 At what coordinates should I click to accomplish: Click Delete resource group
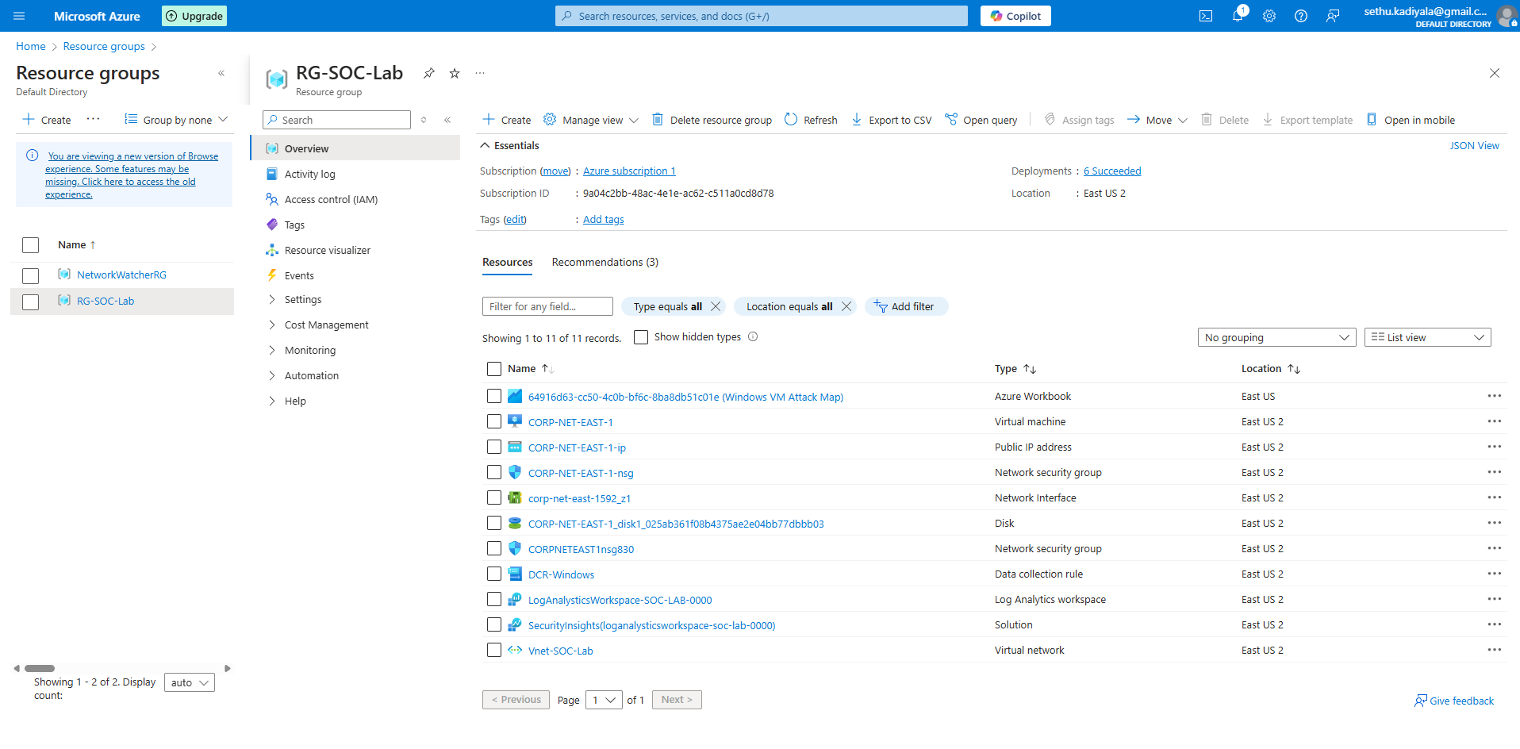(x=712, y=120)
